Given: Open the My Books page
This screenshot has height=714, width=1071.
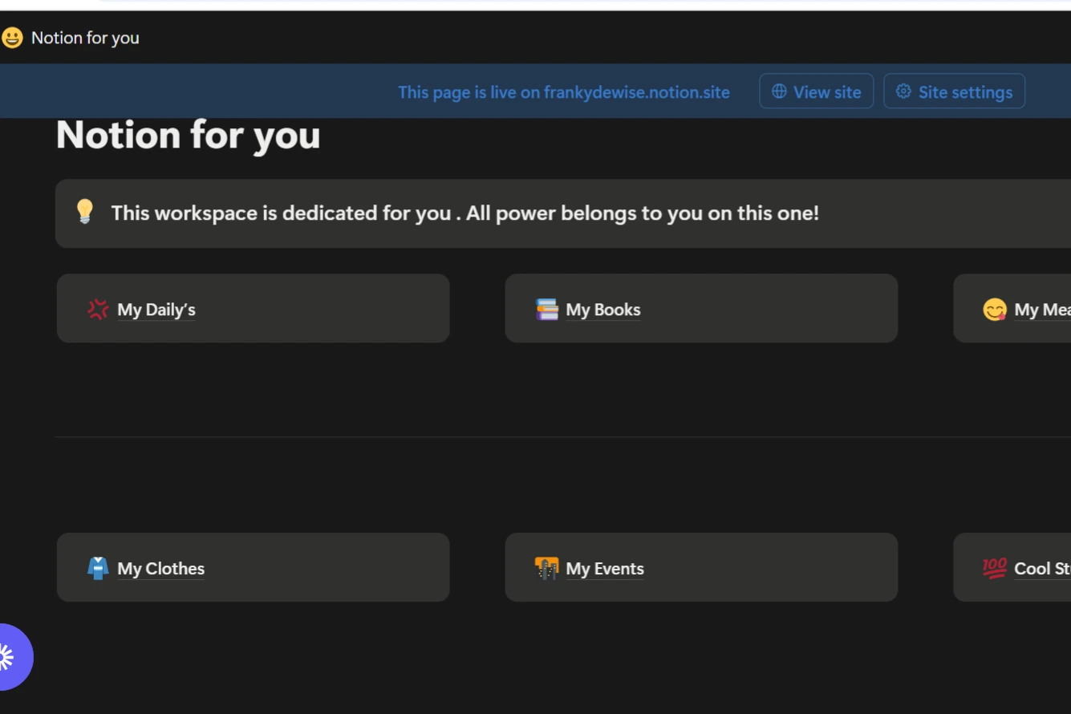Looking at the screenshot, I should [x=602, y=310].
